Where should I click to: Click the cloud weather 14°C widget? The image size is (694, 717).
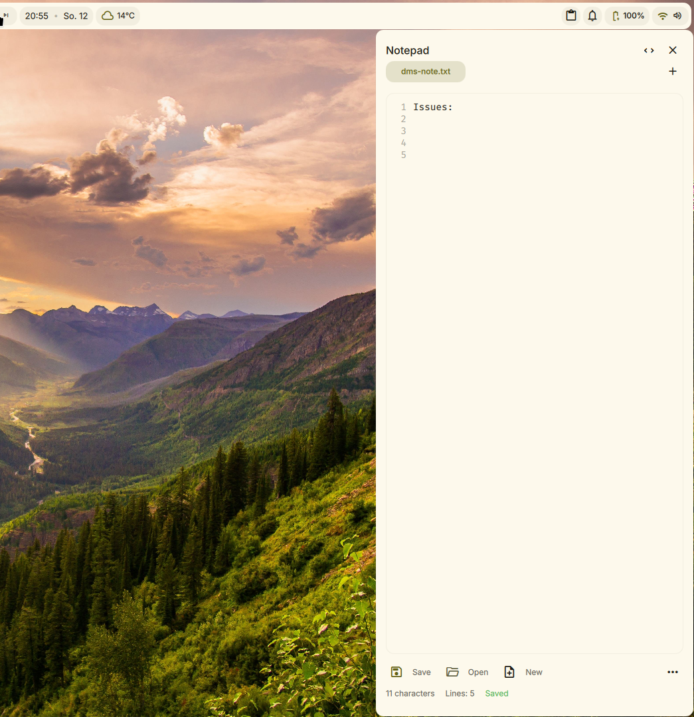click(118, 16)
